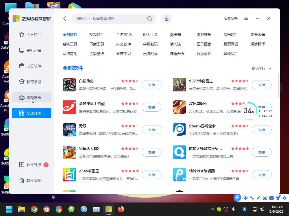The image size is (289, 216).
Task: Switch to 聊天工具 category
Action: click(150, 35)
